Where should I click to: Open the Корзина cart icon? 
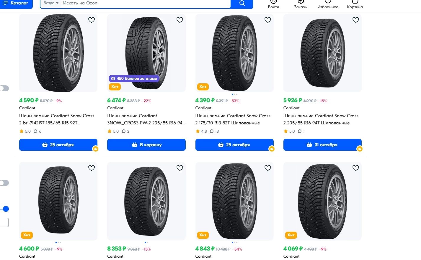click(355, 4)
